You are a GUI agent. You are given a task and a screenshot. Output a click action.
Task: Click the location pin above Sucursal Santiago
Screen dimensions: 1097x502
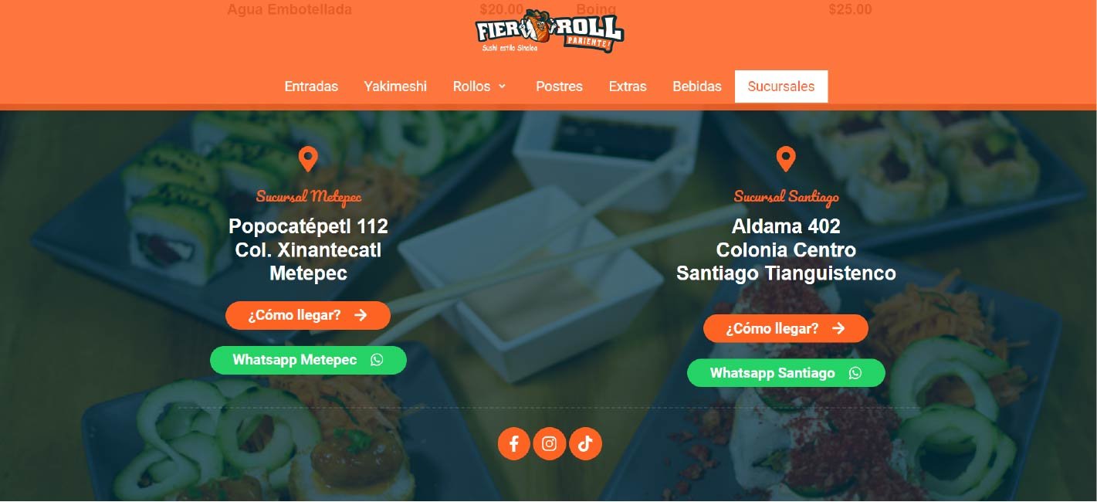[x=786, y=160]
